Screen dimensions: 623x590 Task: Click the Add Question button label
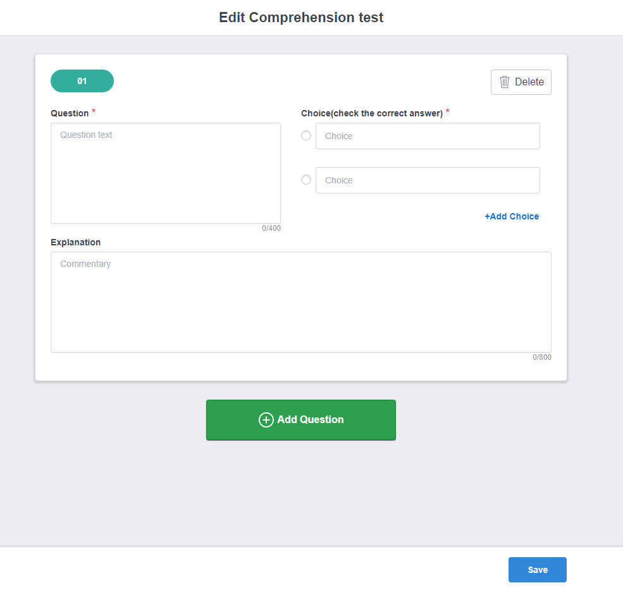311,420
